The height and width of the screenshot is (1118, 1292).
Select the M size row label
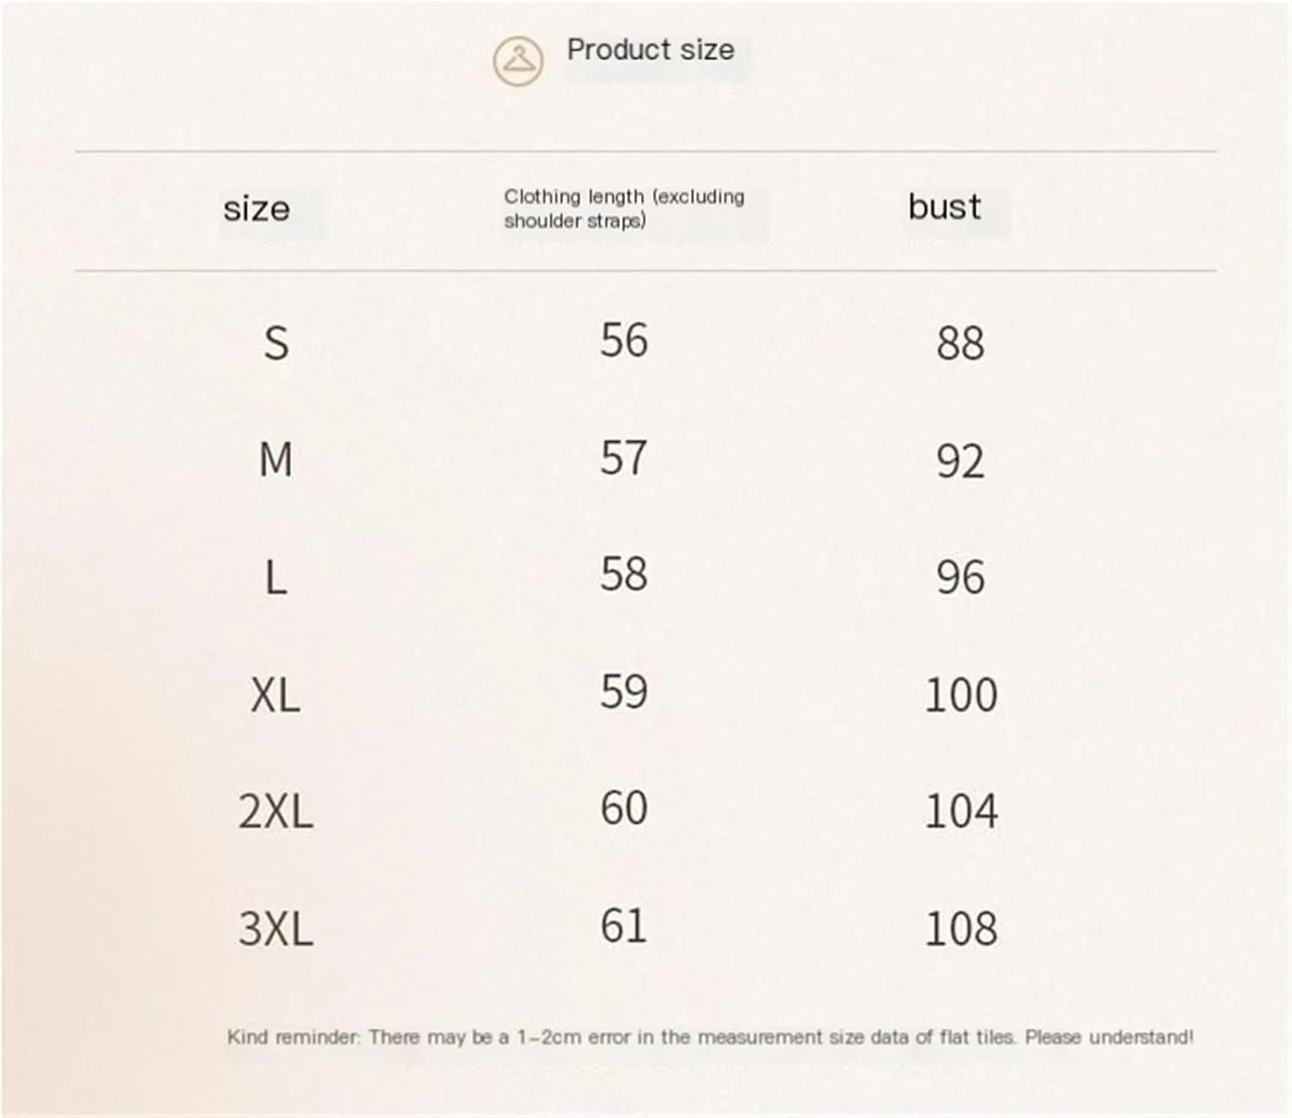pos(276,459)
